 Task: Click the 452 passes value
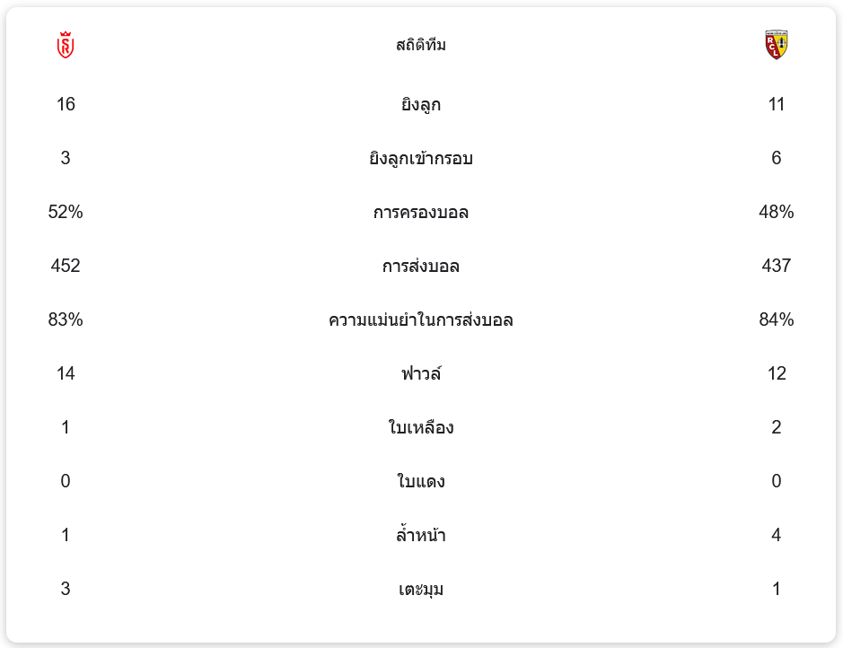click(66, 267)
